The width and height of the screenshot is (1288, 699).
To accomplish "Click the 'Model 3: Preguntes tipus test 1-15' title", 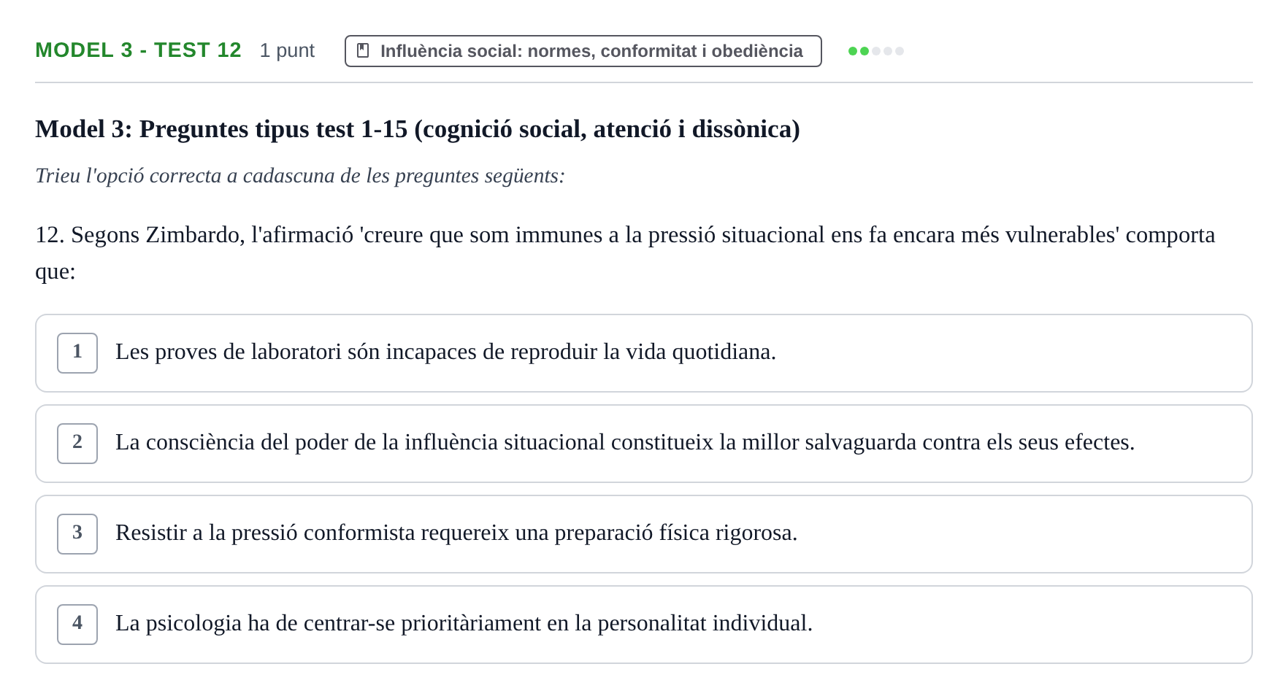I will (x=418, y=129).
